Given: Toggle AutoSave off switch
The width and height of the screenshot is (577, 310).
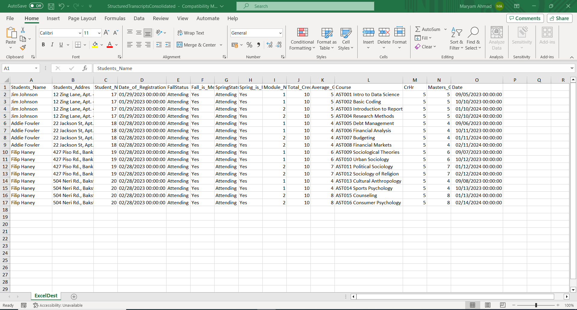Looking at the screenshot, I should tap(36, 6).
